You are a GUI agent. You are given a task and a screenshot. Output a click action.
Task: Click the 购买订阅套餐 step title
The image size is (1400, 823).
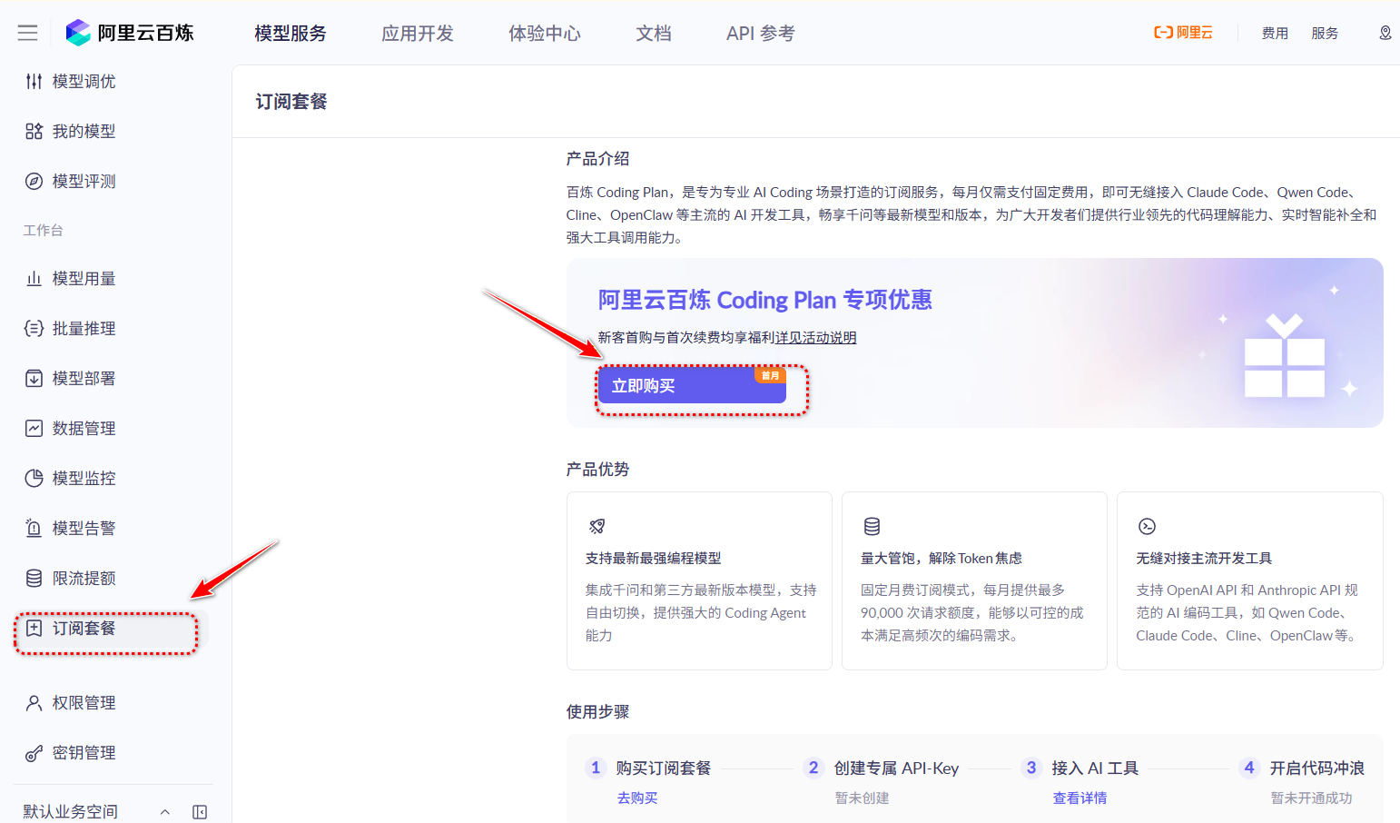[664, 768]
